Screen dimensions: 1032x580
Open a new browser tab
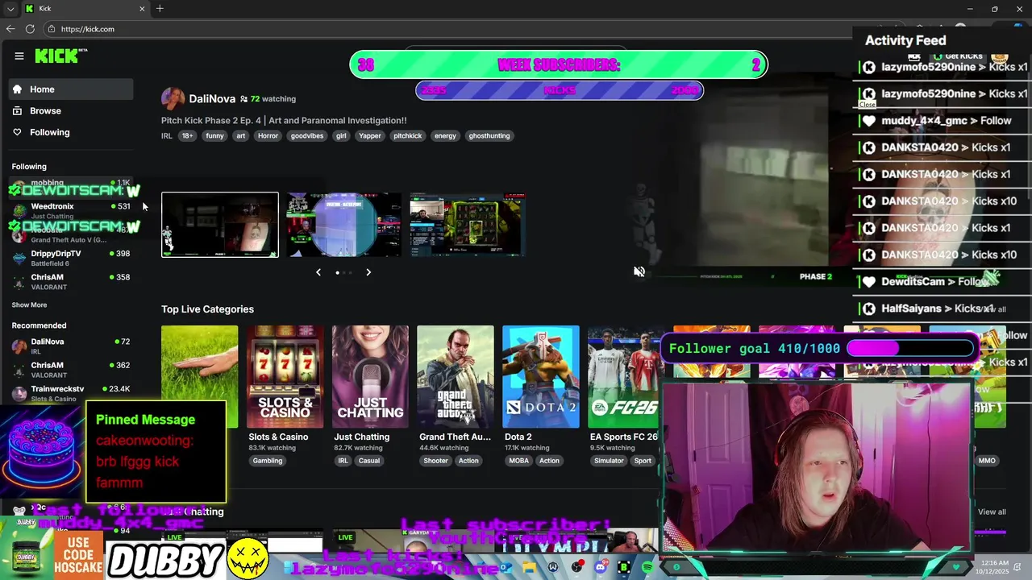pyautogui.click(x=160, y=9)
